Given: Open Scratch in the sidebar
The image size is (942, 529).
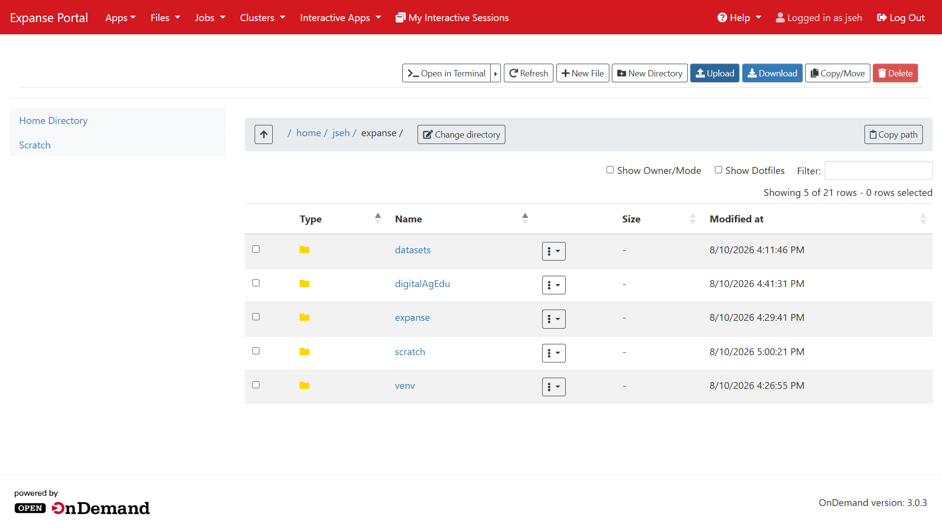Looking at the screenshot, I should [35, 145].
